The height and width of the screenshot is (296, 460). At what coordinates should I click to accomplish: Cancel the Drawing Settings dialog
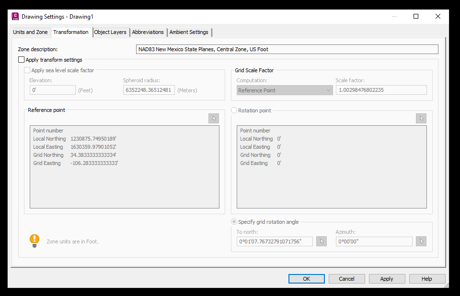click(x=346, y=278)
